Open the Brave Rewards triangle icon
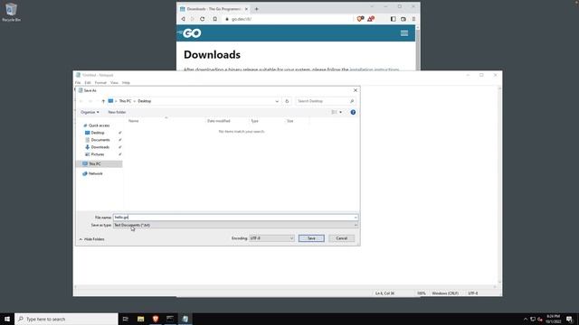579x325 pixels. click(371, 19)
